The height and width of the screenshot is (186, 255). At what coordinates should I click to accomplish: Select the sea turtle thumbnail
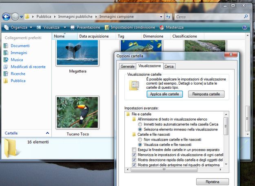click(x=141, y=46)
